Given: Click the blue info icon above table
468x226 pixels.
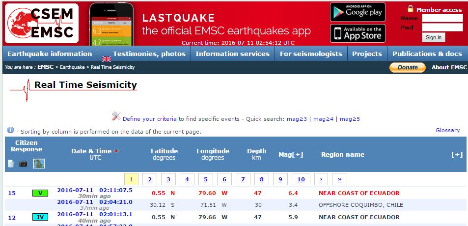Looking at the screenshot, I should point(10,130).
